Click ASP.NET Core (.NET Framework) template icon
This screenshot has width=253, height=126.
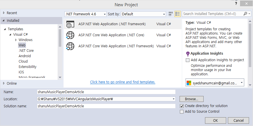coord(70,46)
